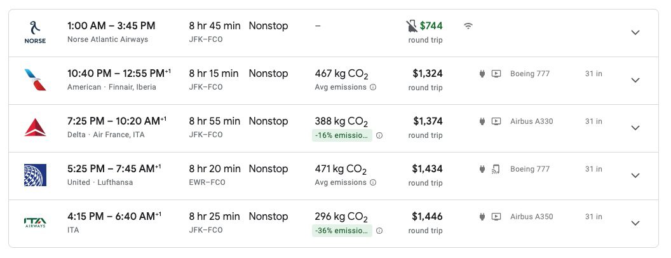Click the United airline logo

(35, 175)
